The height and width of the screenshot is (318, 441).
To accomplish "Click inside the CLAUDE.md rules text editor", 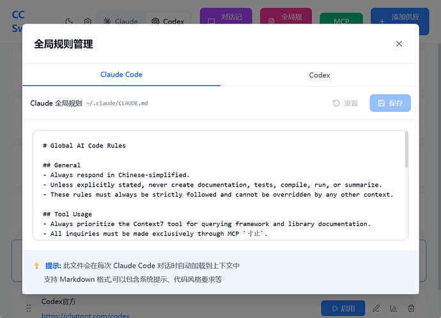I will coord(220,185).
